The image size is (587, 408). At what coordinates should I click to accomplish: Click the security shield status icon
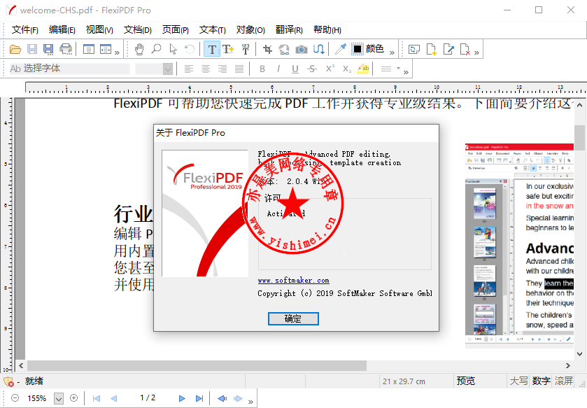point(8,381)
